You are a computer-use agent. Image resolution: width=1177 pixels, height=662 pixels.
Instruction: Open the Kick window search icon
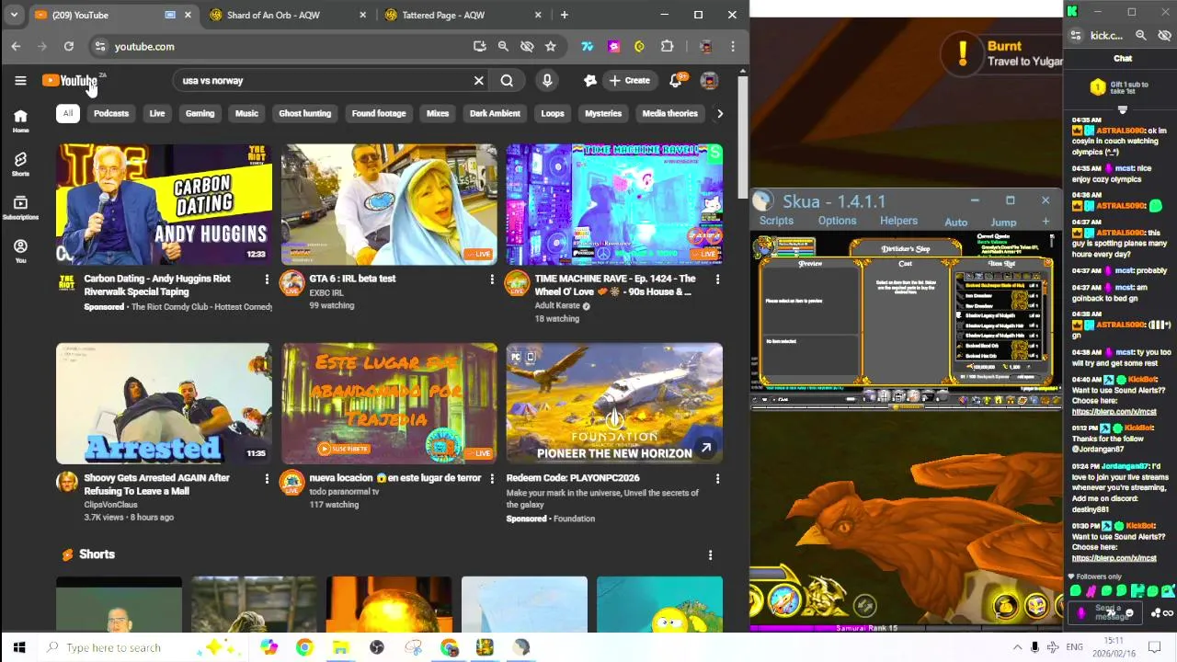click(1140, 36)
